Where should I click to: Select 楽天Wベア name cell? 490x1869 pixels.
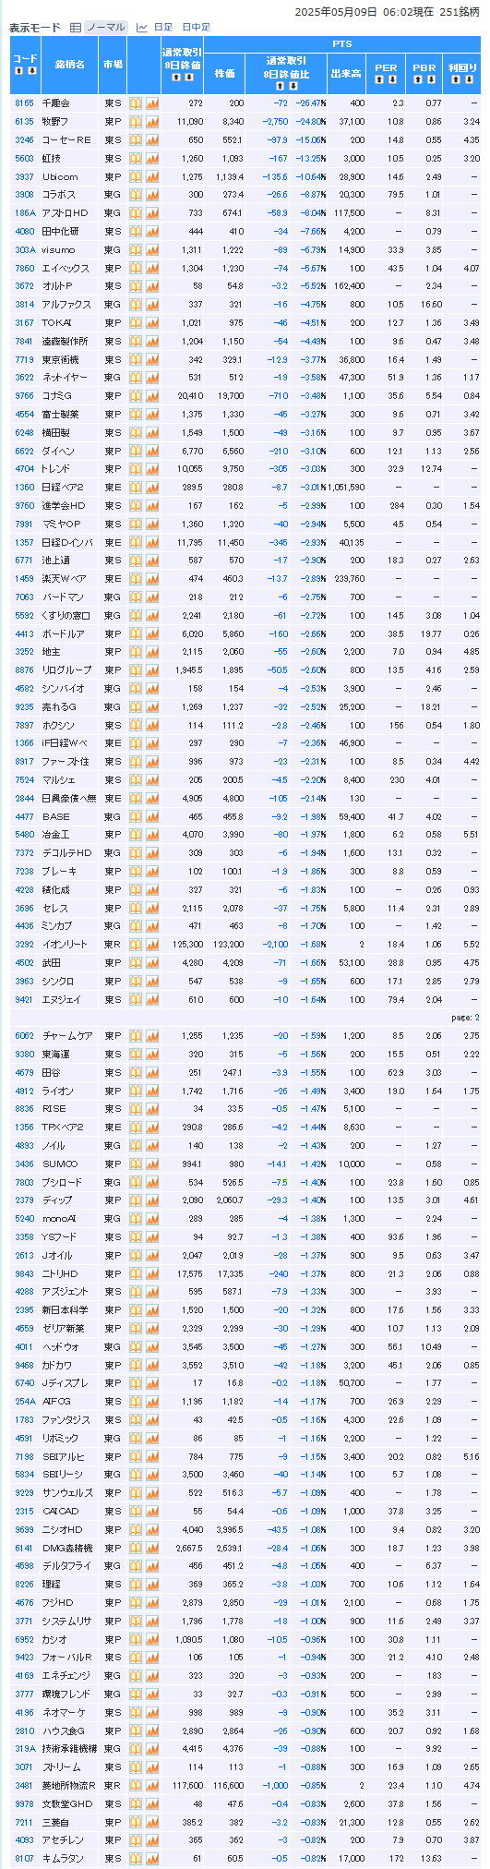click(69, 579)
